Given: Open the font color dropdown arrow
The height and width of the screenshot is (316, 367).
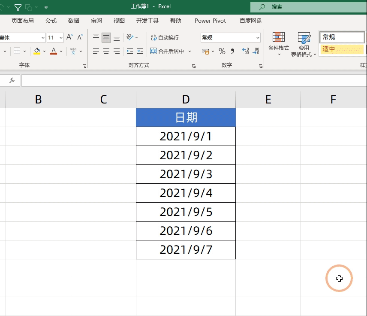Looking at the screenshot, I should 61,51.
